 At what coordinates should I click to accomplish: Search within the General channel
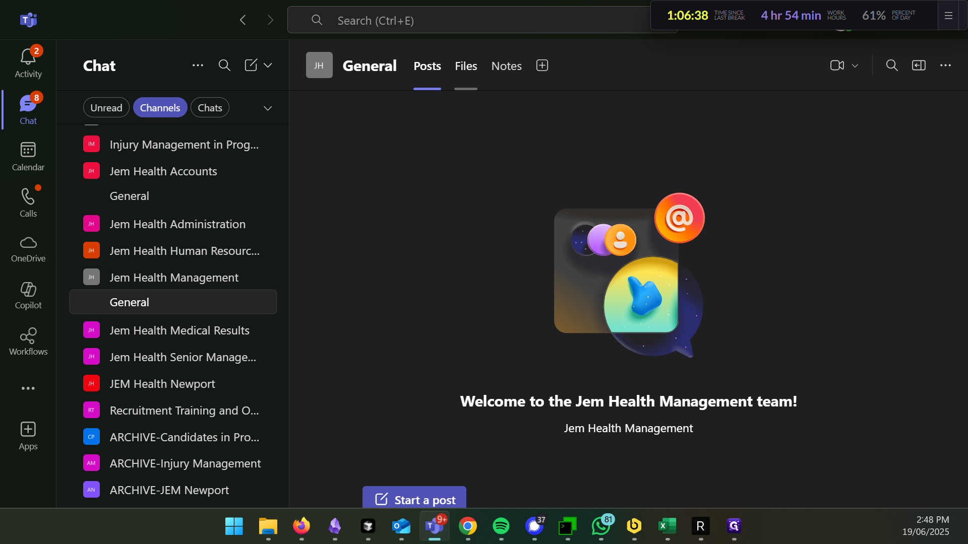coord(892,65)
